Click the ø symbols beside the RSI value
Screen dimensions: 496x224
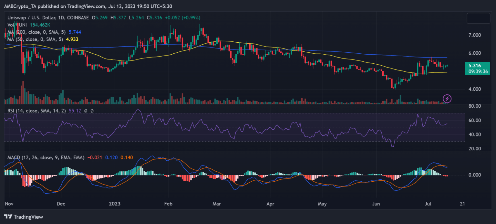[89, 111]
